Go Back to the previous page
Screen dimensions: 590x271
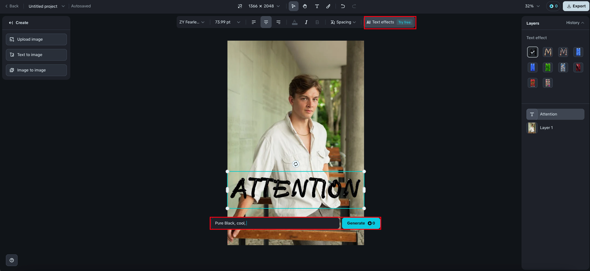pos(12,6)
